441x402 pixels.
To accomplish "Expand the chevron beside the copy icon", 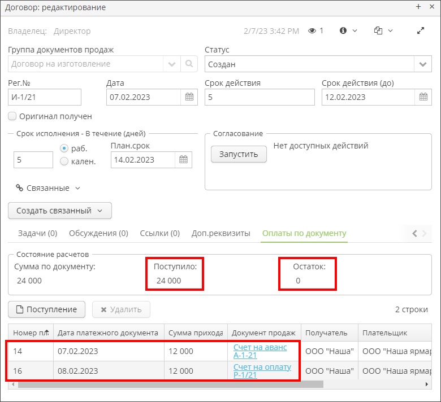I will [390, 30].
